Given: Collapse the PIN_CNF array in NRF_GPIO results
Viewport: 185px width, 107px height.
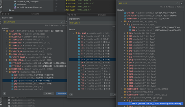Looking at the screenshot, I should pyautogui.click(x=73, y=33).
